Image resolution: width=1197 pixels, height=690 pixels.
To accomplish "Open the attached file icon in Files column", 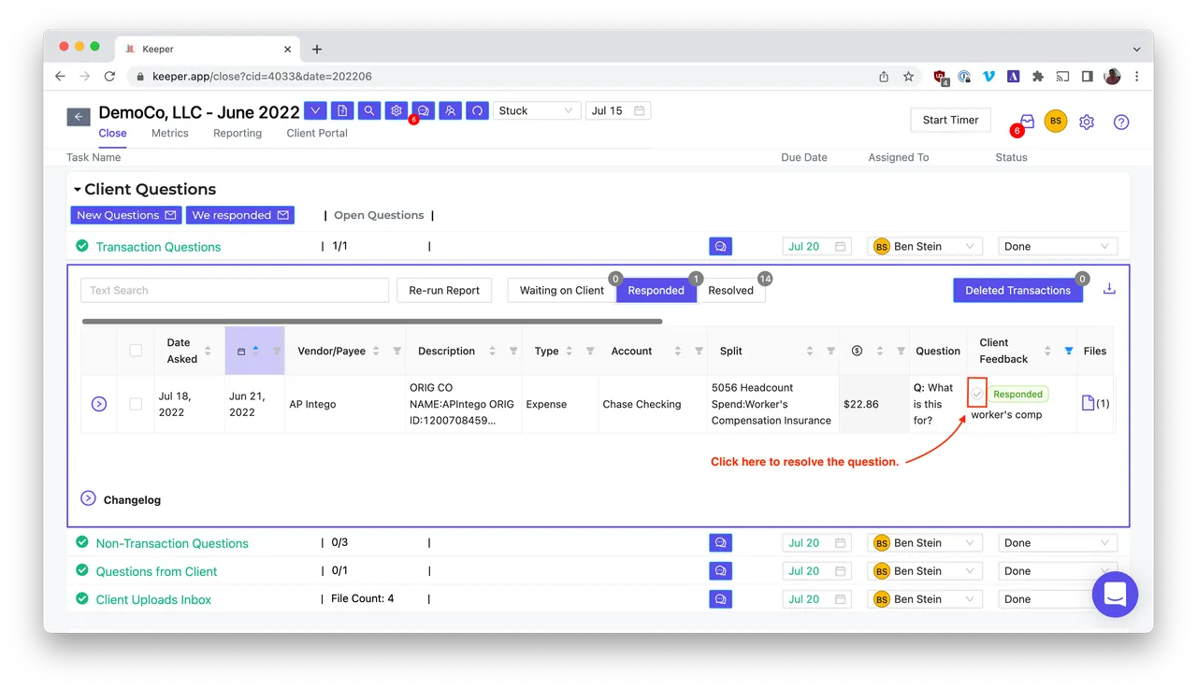I will click(x=1088, y=403).
